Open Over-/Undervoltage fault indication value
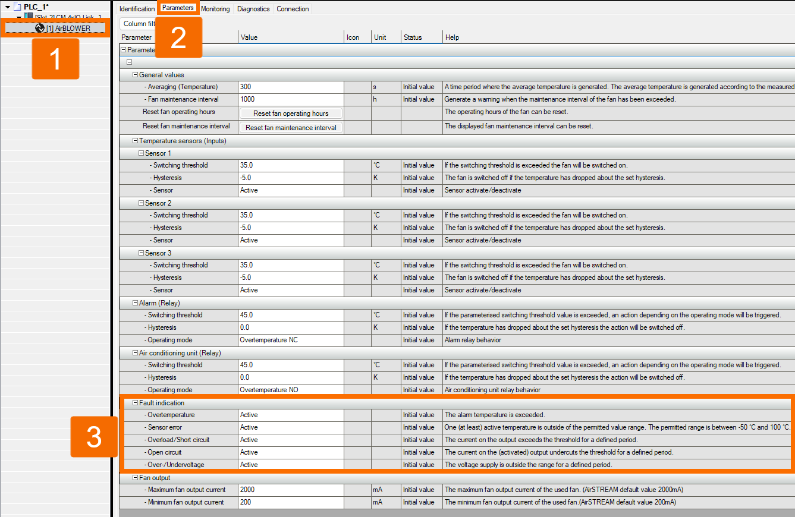 [x=291, y=465]
